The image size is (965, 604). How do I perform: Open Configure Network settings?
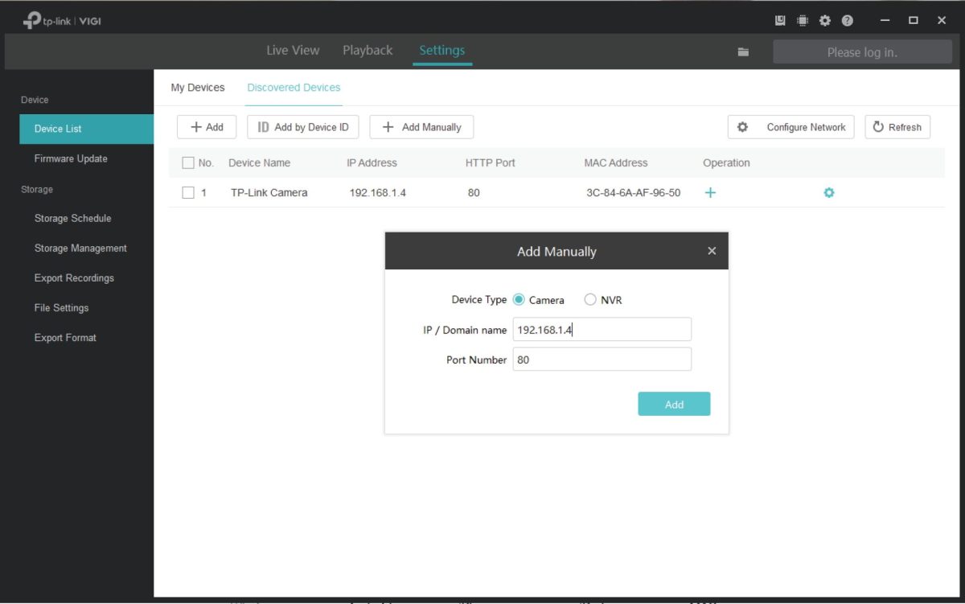(790, 126)
